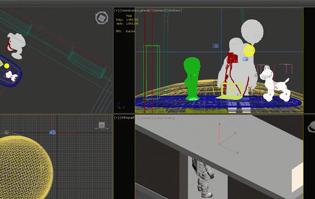Open the Standard label menu in the Orthographic viewport
The image size is (315, 199).
(x=146, y=118)
